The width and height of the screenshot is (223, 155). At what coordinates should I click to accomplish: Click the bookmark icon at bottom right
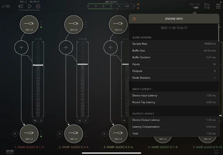point(216,152)
